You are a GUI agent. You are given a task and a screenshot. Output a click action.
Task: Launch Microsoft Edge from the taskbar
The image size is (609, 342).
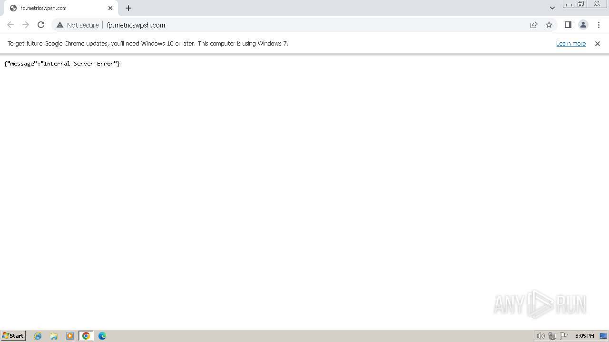[x=102, y=336]
